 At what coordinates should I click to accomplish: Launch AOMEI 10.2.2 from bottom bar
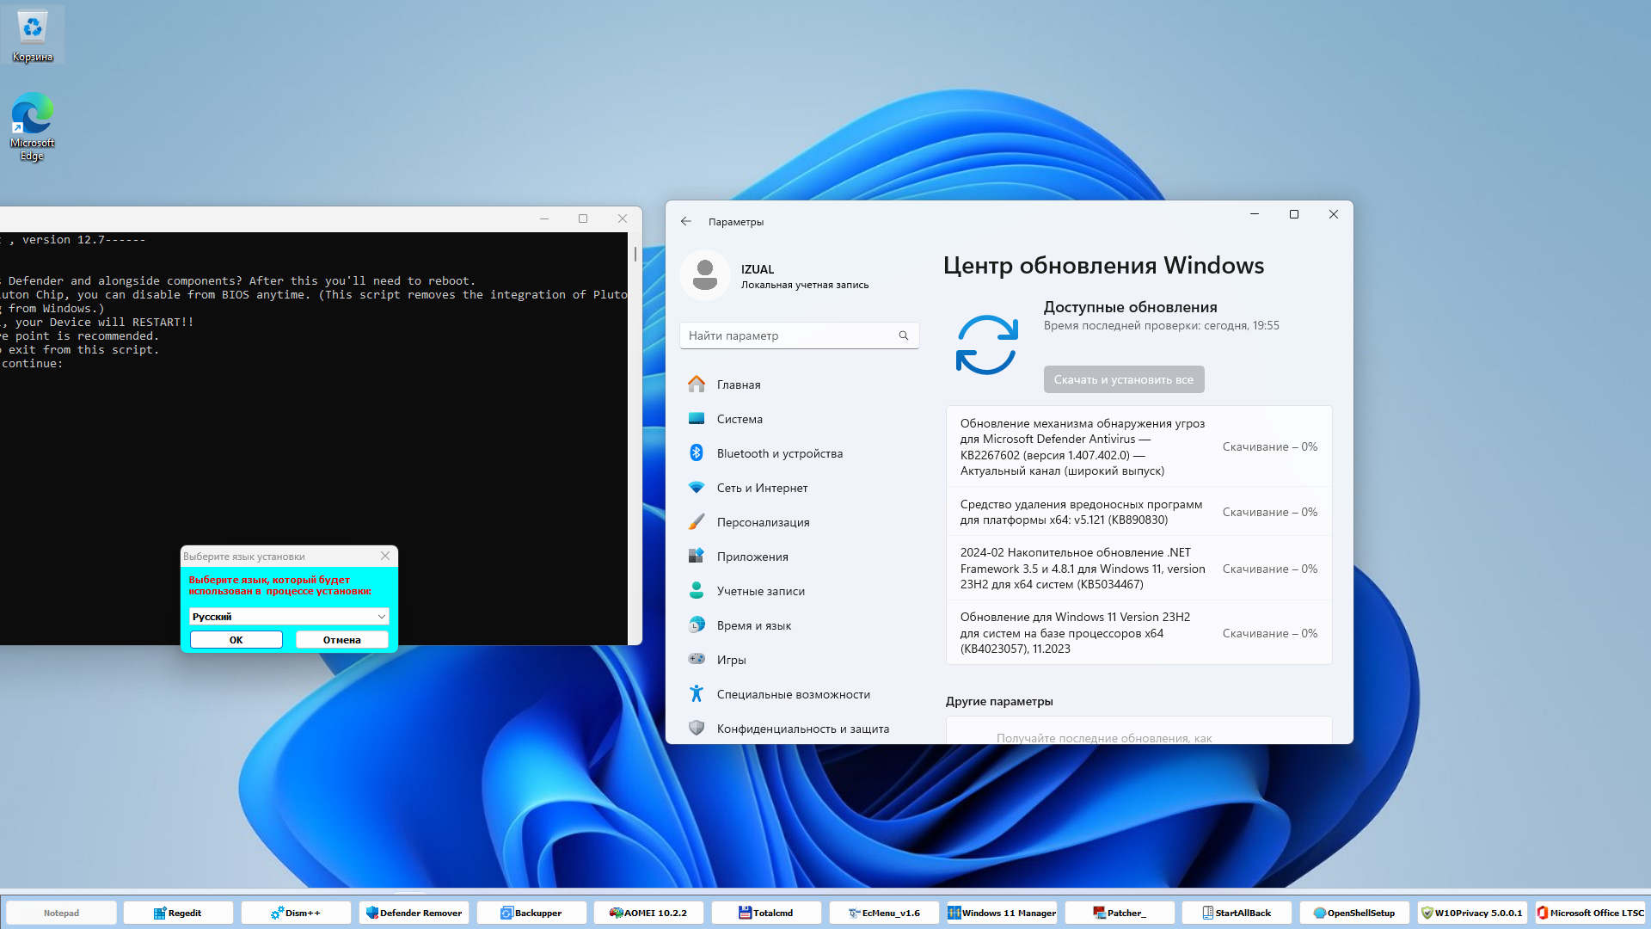tap(648, 913)
